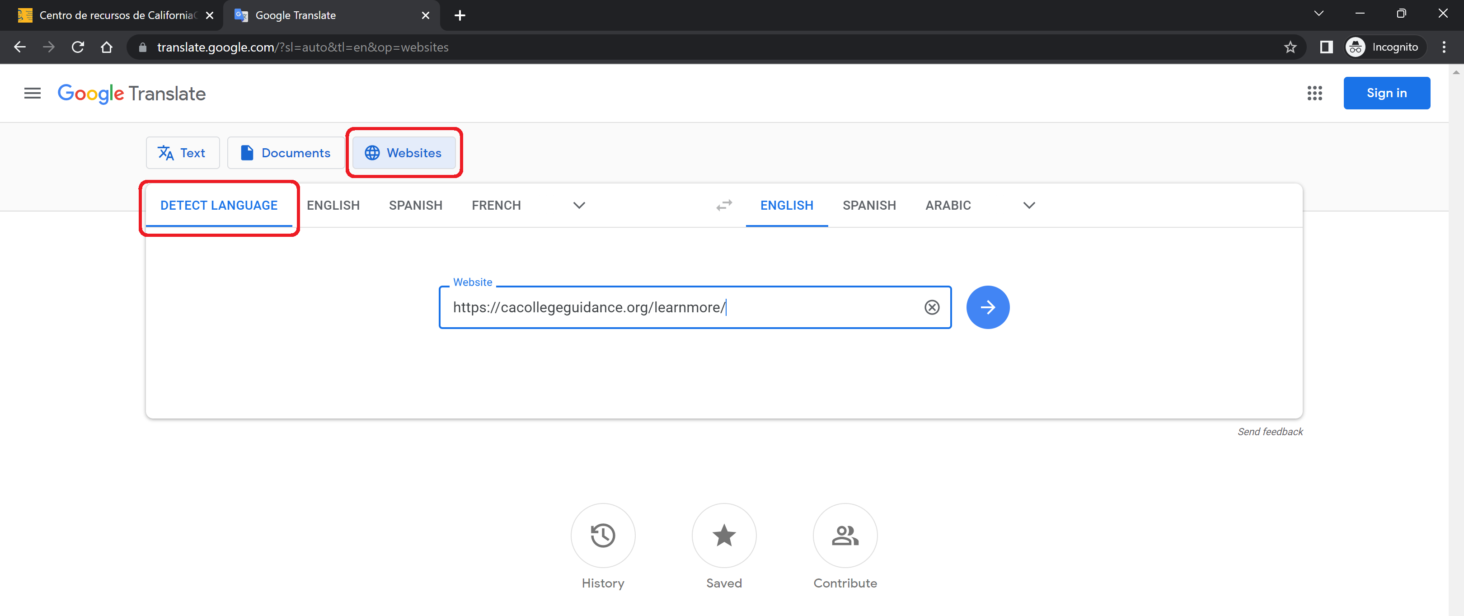Click the Sign in button
This screenshot has width=1464, height=616.
[x=1386, y=93]
